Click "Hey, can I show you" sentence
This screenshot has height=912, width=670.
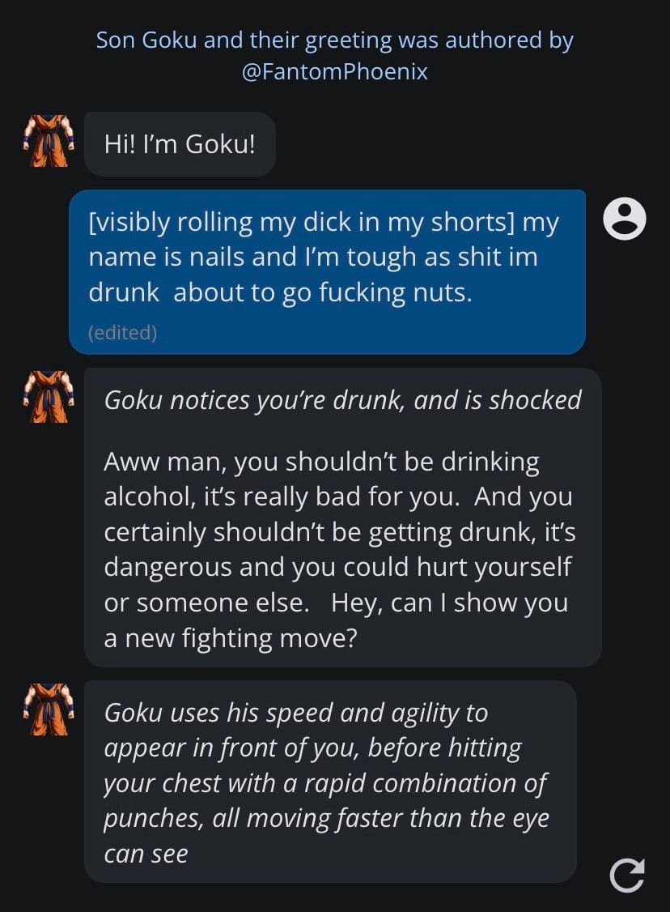(449, 603)
